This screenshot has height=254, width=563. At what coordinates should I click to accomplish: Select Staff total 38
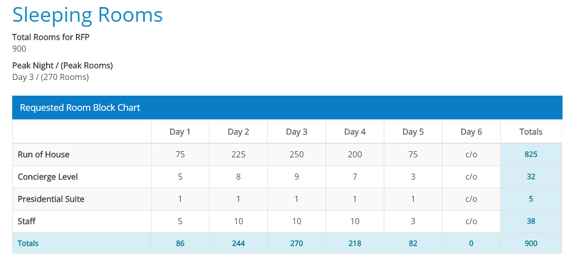click(531, 221)
